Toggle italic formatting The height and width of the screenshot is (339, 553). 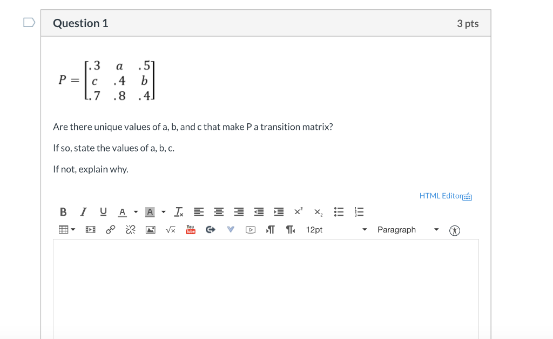tap(83, 212)
